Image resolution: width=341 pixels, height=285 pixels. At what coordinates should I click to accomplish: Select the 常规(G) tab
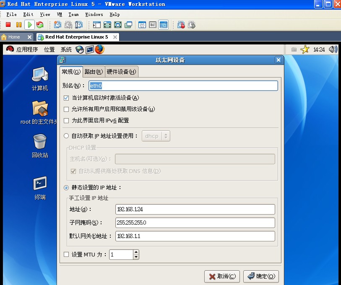71,72
